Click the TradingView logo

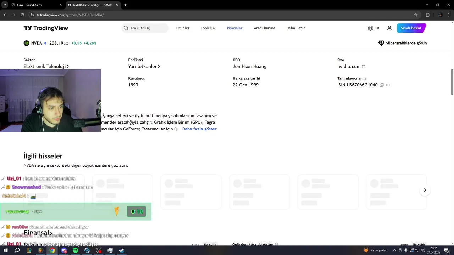click(x=46, y=28)
